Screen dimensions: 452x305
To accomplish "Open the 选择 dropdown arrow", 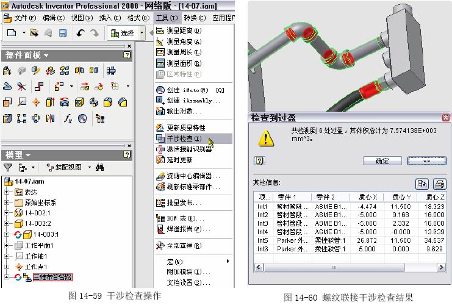I will [142, 33].
